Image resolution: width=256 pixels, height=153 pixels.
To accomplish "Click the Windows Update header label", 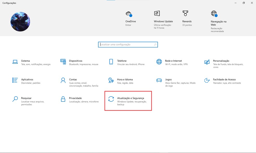I will click(x=163, y=21).
